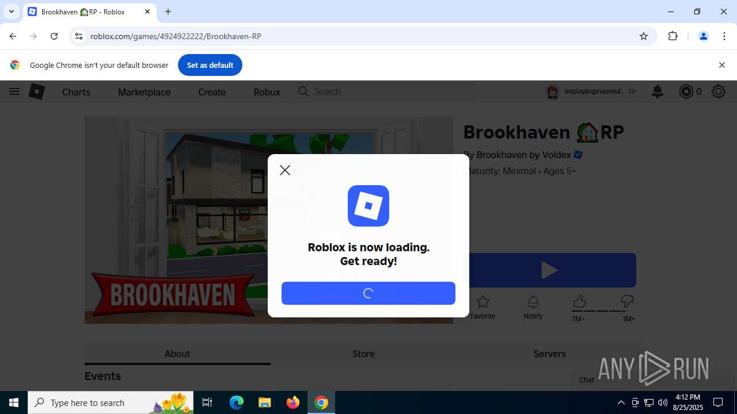Viewport: 737px width, 414px height.
Task: Set Chrome as default browser
Action: (210, 65)
